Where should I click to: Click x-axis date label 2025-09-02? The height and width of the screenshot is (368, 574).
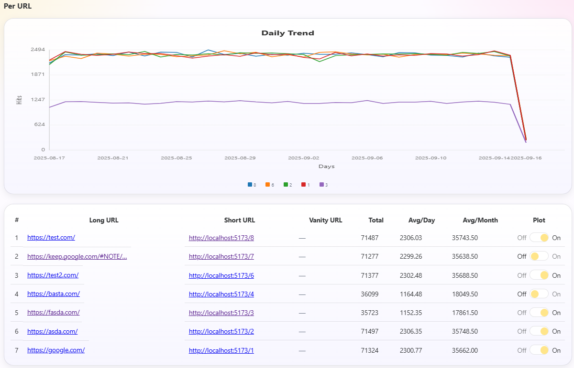tap(304, 158)
